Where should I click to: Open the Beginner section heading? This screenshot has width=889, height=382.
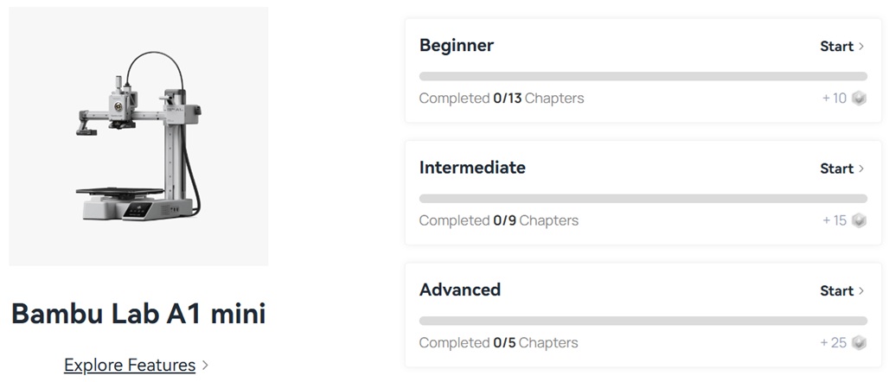pyautogui.click(x=457, y=46)
